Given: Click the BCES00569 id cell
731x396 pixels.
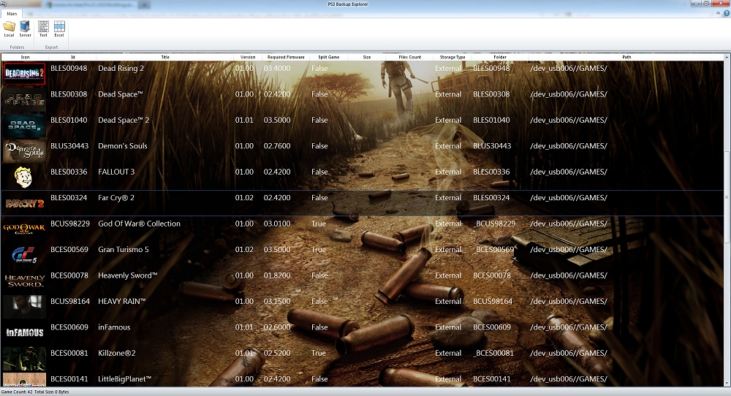Looking at the screenshot, I should pyautogui.click(x=69, y=250).
